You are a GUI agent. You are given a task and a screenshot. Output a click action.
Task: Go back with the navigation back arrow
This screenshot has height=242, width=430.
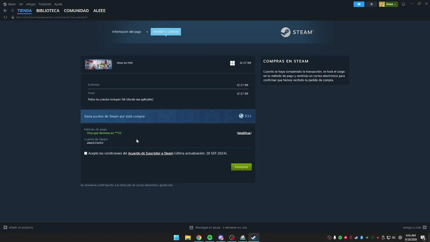click(x=5, y=11)
